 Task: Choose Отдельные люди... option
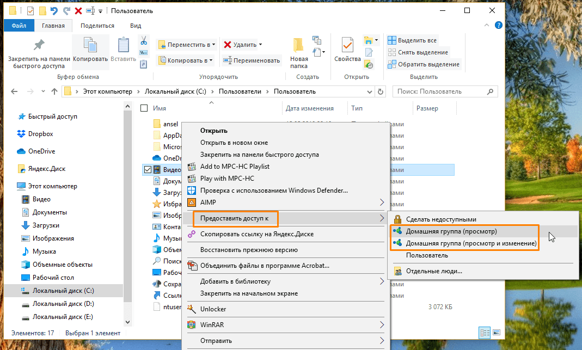[434, 271]
